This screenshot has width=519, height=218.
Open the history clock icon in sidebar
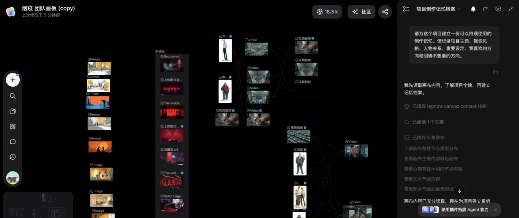click(x=13, y=157)
